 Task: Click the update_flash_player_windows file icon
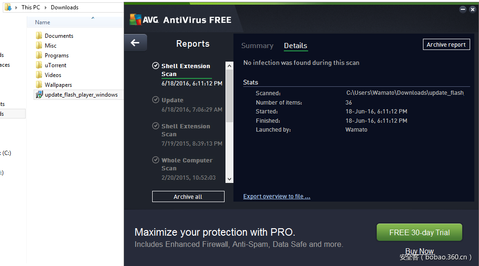pyautogui.click(x=39, y=95)
